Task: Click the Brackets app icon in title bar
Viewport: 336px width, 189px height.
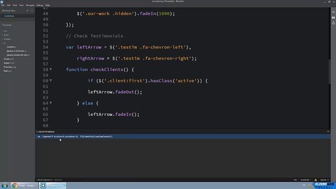Action: point(2,2)
